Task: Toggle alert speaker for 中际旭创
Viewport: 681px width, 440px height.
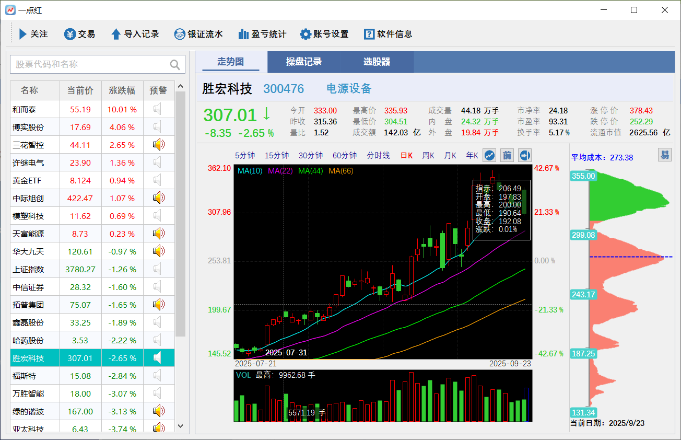Action: [x=158, y=198]
